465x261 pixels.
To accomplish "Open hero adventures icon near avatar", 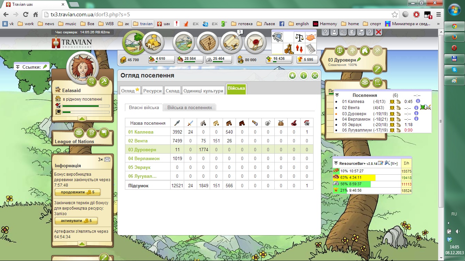I will pos(92,81).
